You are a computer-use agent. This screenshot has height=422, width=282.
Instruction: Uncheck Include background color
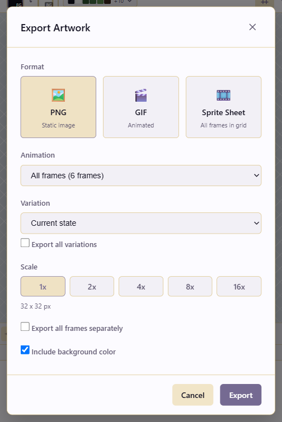point(25,350)
